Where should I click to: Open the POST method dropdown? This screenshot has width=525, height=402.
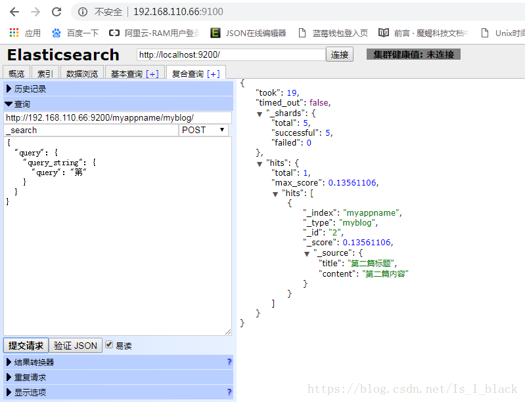[x=204, y=130]
